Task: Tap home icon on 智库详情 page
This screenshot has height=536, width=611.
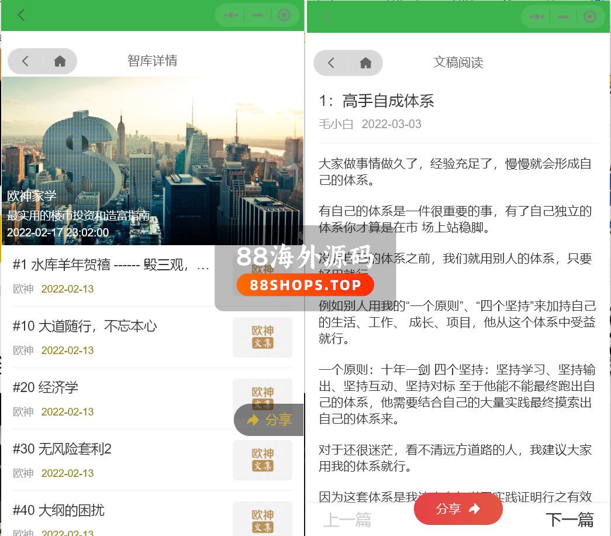Action: (x=60, y=61)
